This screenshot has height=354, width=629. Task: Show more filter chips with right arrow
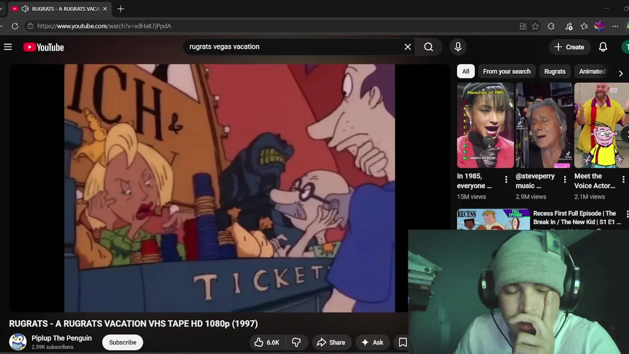(x=621, y=73)
